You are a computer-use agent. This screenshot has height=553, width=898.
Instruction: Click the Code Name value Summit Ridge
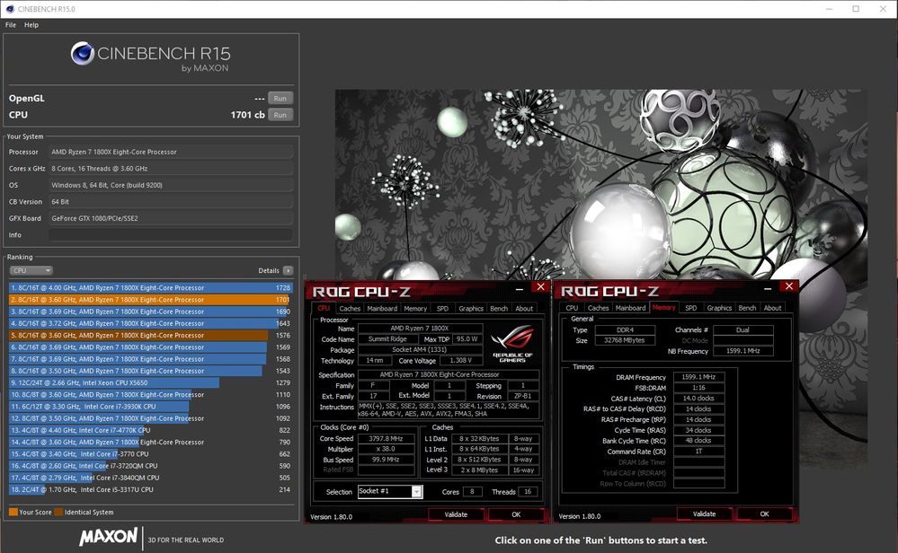click(387, 339)
